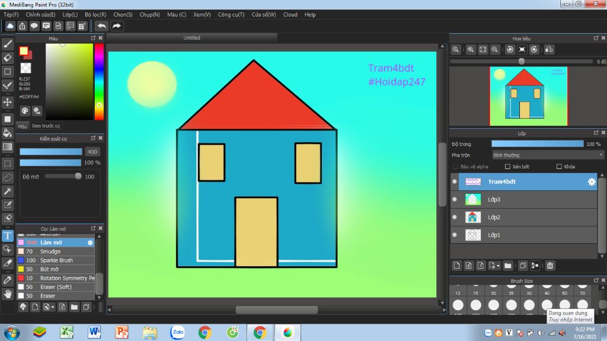Open the Bộ lọc(R) menu
607x341 pixels.
click(x=95, y=14)
